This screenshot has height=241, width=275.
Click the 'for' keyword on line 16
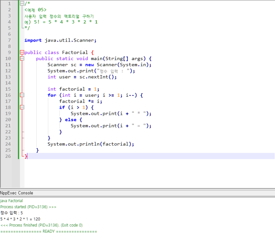[x=52, y=95]
